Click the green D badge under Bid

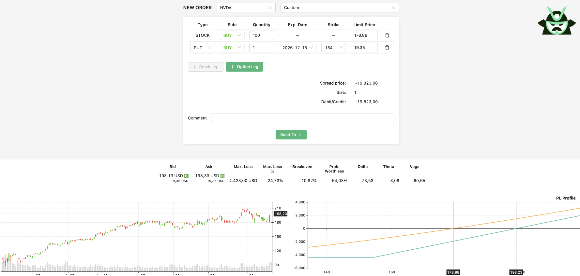[x=186, y=176]
